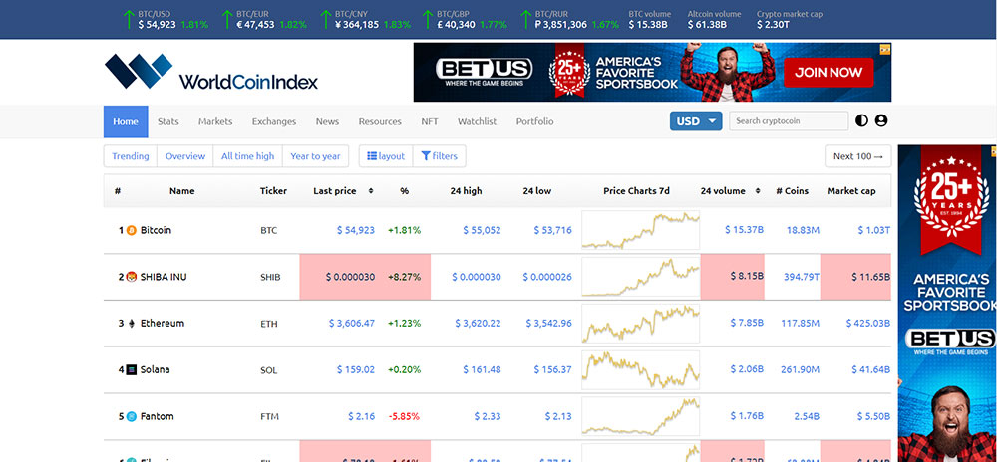Viewport: 997px width, 462px height.
Task: Click Fantom 24 low $ 2.13
Action: (558, 416)
